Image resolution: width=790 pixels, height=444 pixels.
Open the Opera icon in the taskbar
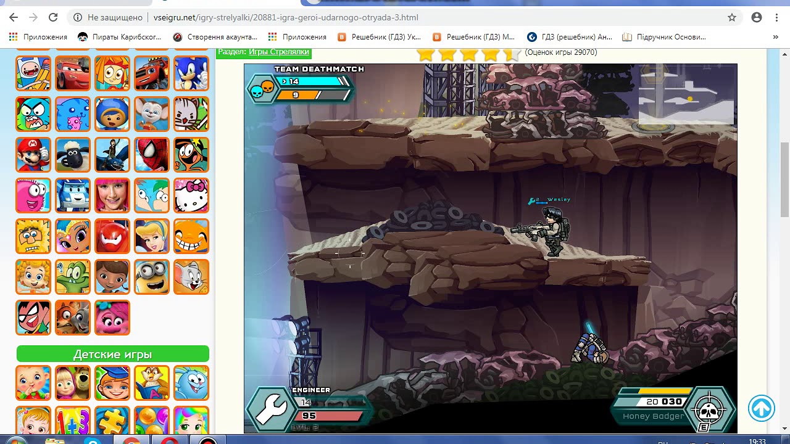[x=170, y=440]
